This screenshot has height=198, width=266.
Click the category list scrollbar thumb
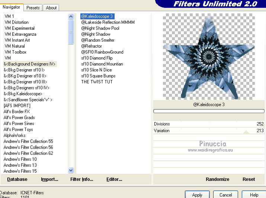point(71,32)
